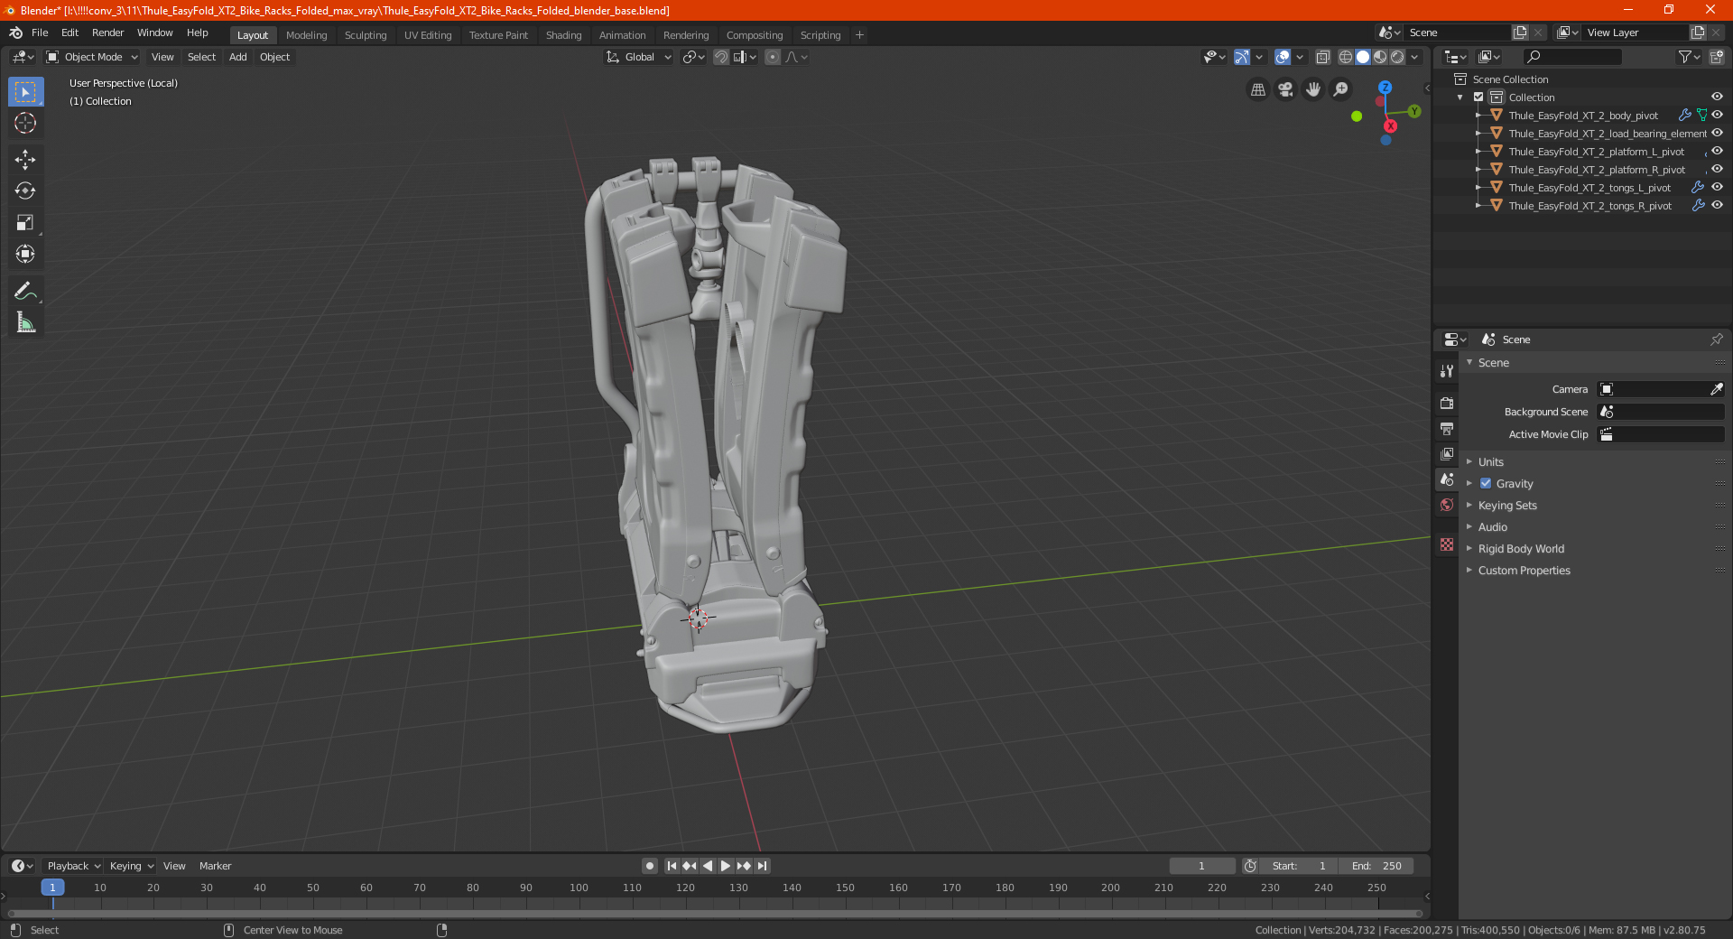The width and height of the screenshot is (1733, 939).
Task: Click the camera eyedropper icon
Action: point(1716,389)
